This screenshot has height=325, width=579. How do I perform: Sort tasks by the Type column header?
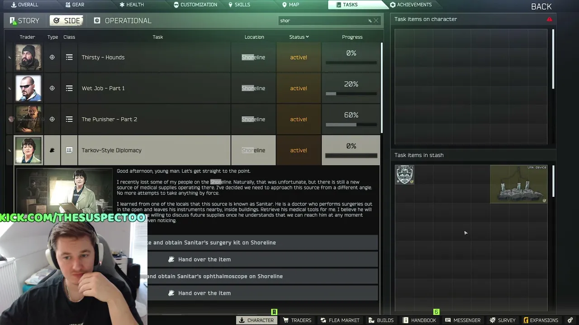coord(52,37)
